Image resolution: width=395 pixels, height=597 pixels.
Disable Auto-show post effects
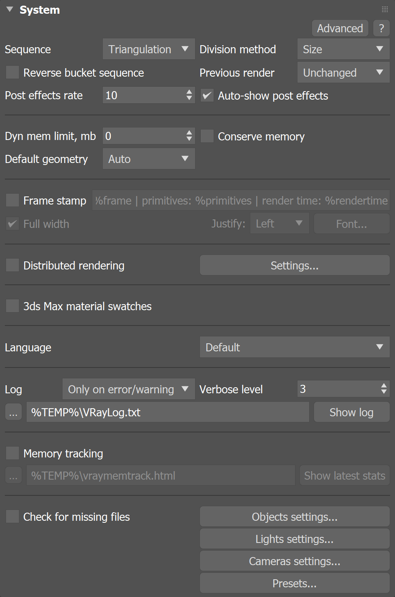(x=207, y=96)
